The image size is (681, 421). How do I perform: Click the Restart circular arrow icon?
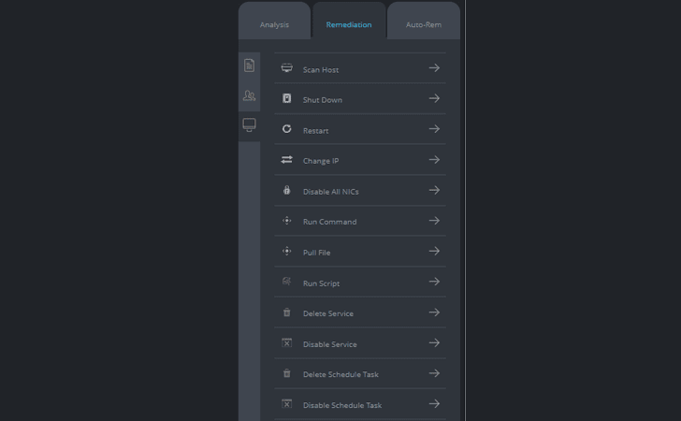click(x=286, y=129)
